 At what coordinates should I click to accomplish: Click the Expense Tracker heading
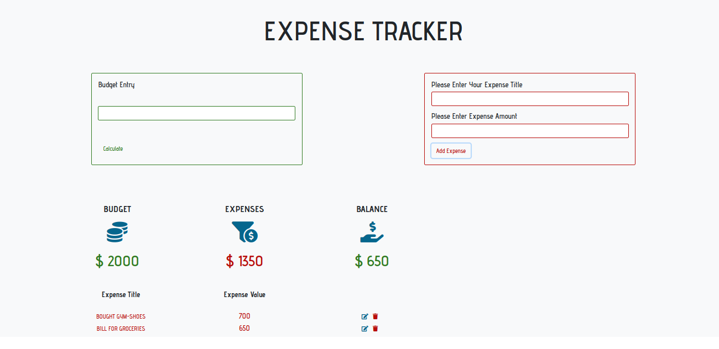363,31
